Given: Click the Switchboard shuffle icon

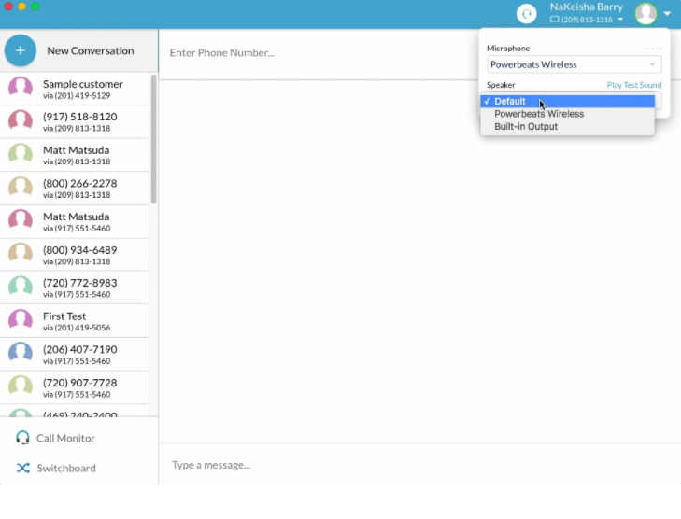Looking at the screenshot, I should [x=23, y=468].
